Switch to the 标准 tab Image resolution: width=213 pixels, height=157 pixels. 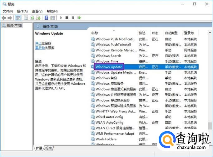(49, 148)
